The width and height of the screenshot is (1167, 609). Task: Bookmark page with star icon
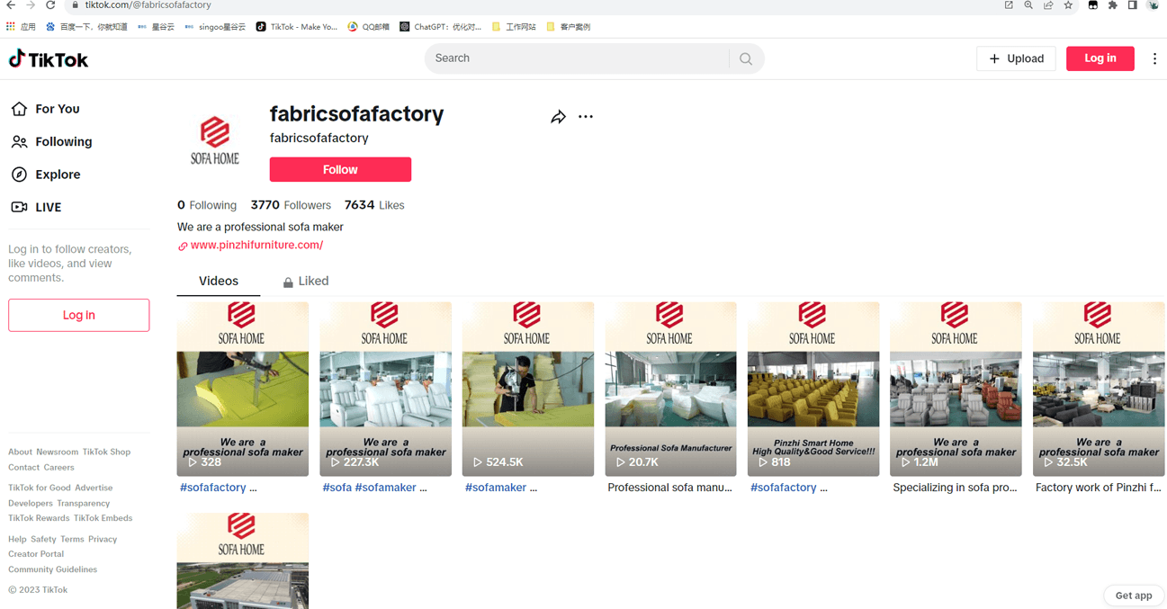(1068, 5)
